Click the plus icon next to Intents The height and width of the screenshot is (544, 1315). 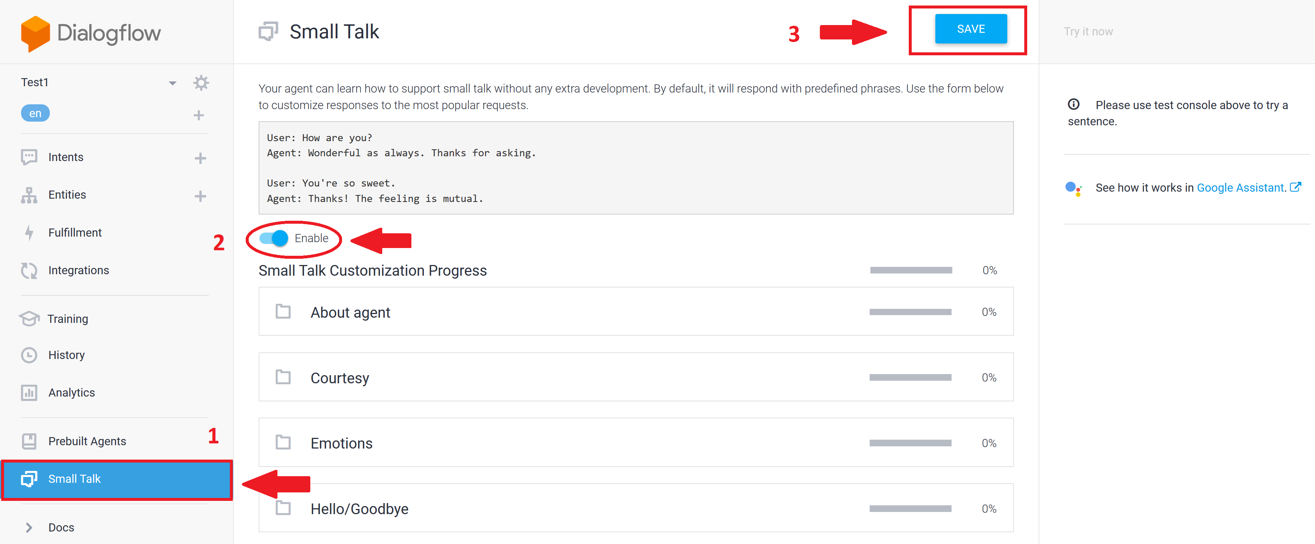pos(200,158)
